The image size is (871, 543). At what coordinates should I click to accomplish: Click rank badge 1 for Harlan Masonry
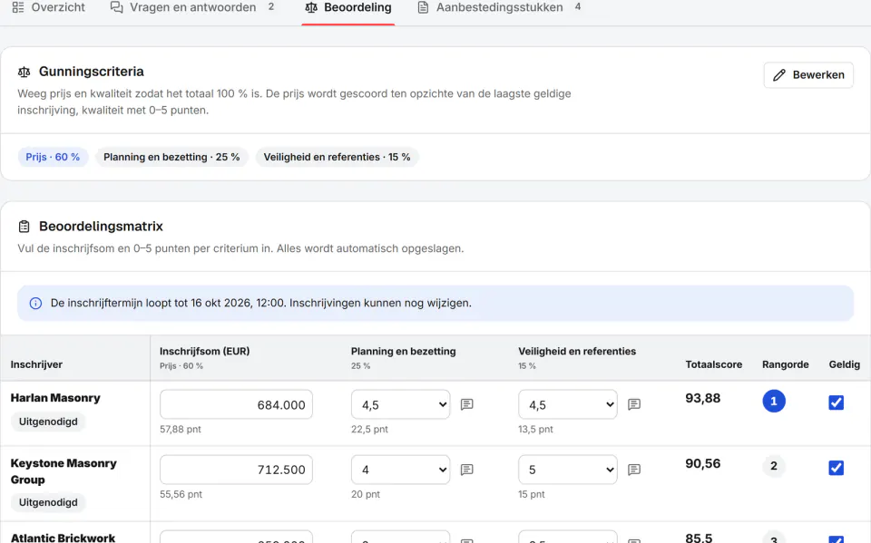tap(774, 401)
